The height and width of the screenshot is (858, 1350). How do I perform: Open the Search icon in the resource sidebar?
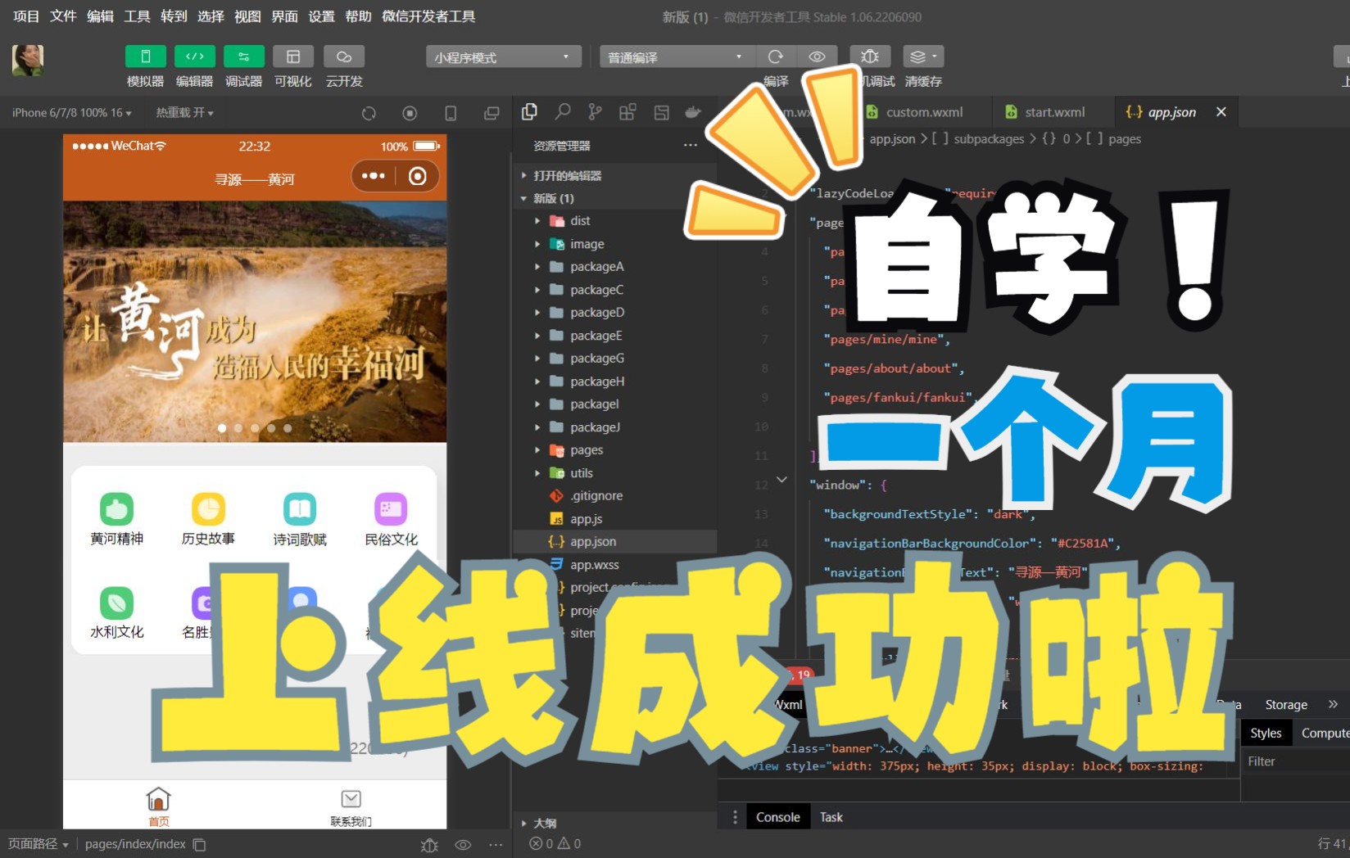pyautogui.click(x=562, y=112)
